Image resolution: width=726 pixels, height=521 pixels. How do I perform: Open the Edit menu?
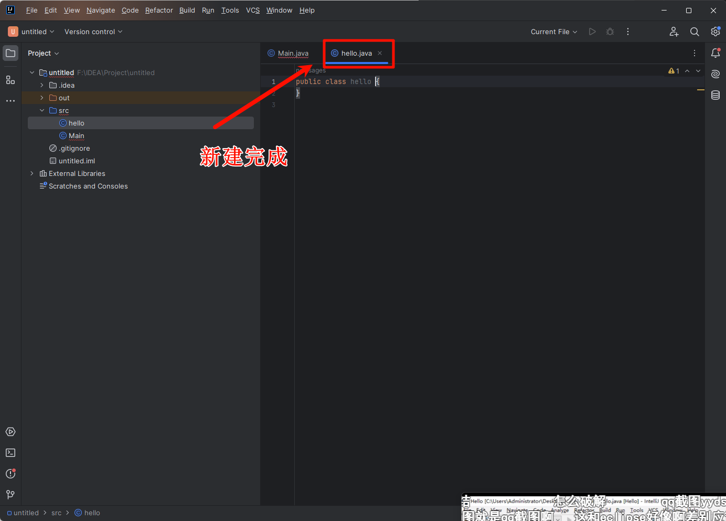[51, 10]
